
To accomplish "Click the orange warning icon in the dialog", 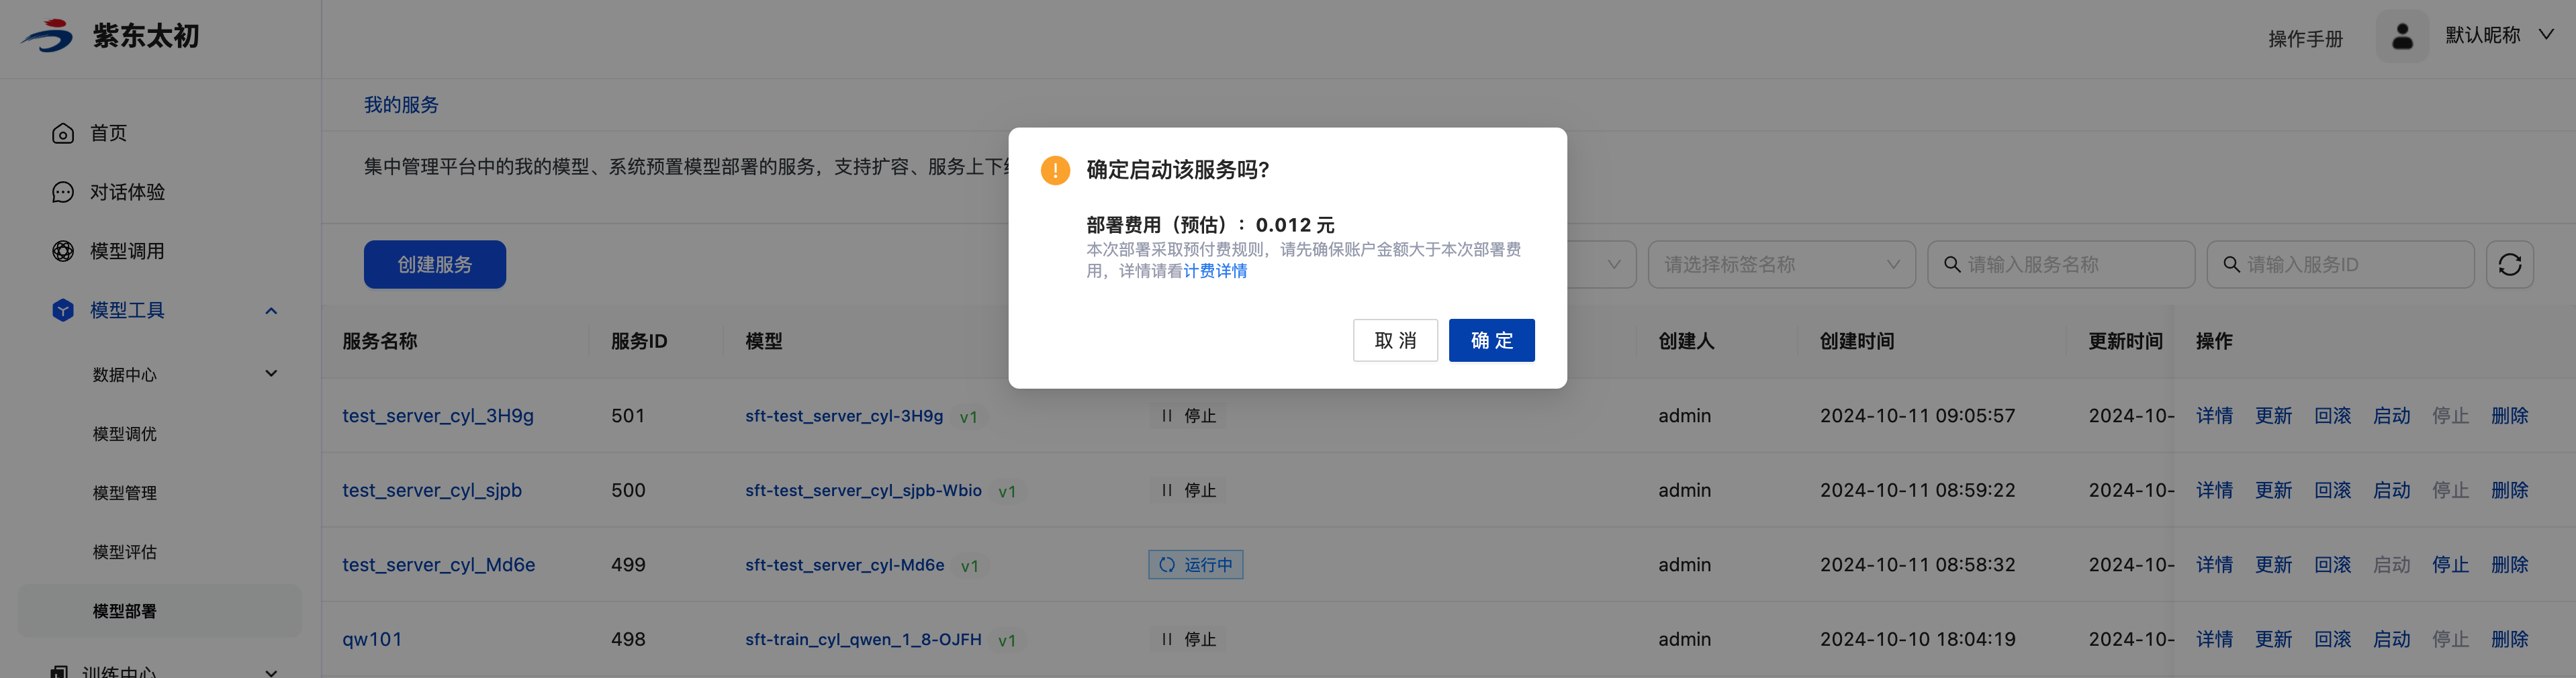I will click(1054, 170).
